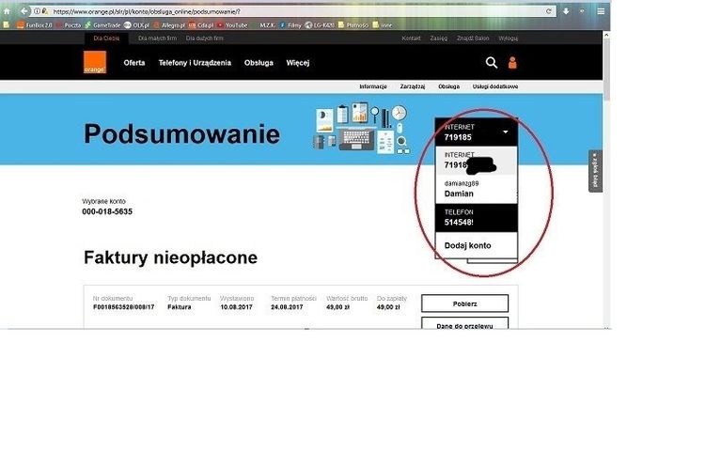This screenshot has width=721, height=451.
Task: Open the LG-K420 bookmark
Action: point(320,24)
